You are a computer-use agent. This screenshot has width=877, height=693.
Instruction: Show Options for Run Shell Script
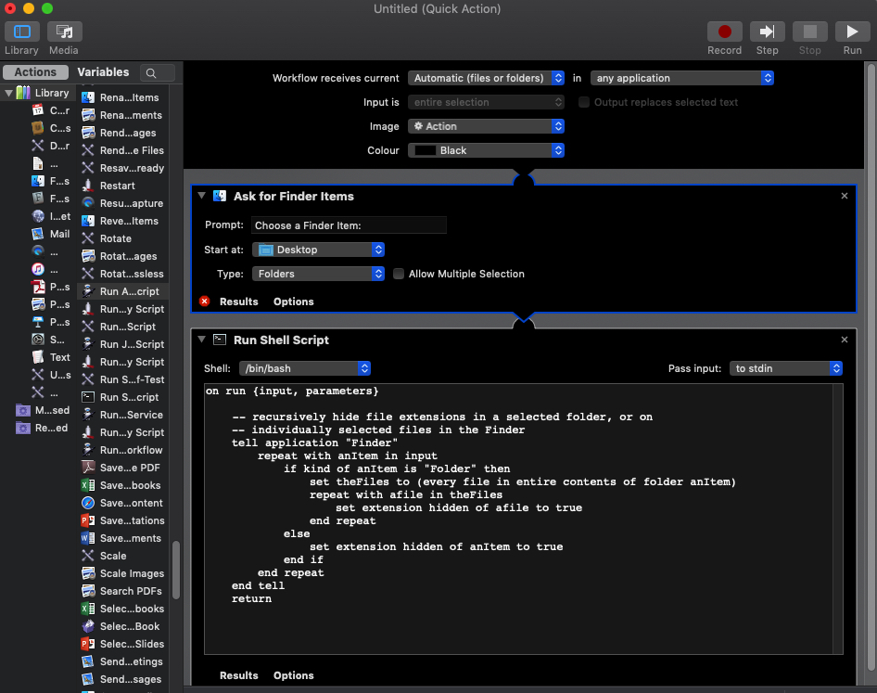coord(293,675)
